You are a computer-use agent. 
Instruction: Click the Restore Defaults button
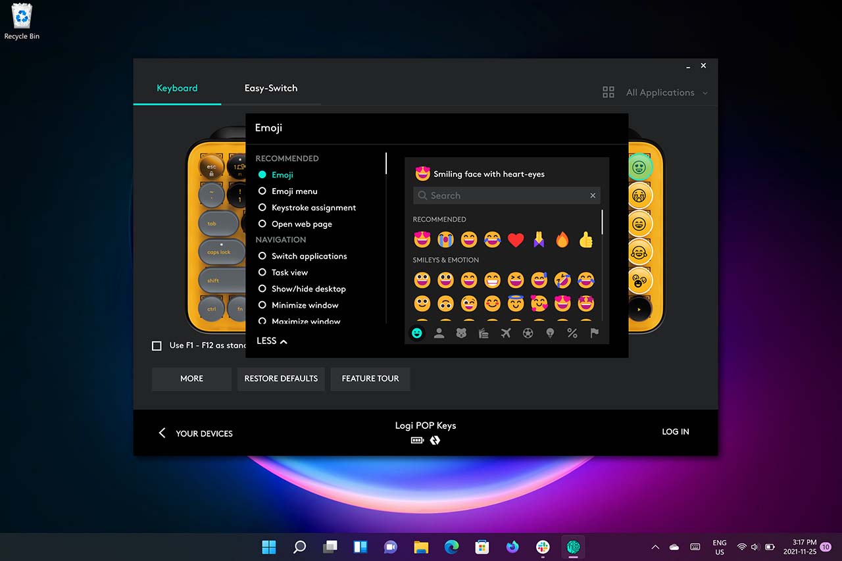point(281,379)
